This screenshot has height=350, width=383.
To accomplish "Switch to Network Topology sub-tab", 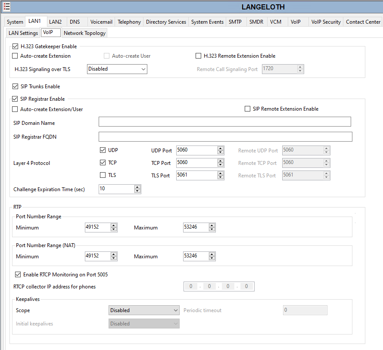I will click(84, 33).
